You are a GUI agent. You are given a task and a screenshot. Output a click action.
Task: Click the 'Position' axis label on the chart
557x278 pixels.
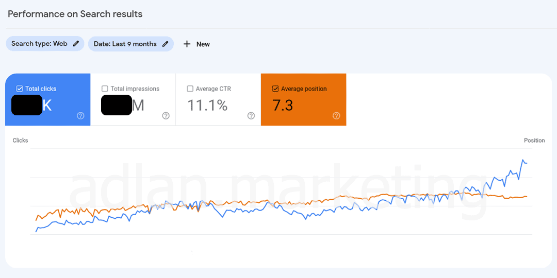(534, 141)
